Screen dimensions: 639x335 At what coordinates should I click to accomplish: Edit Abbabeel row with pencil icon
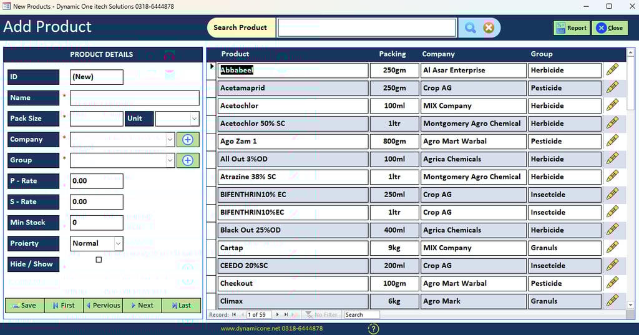pos(613,70)
